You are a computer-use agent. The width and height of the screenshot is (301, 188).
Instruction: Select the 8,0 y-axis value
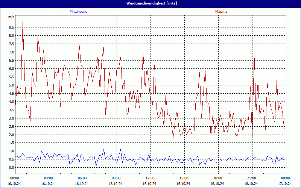(11, 35)
